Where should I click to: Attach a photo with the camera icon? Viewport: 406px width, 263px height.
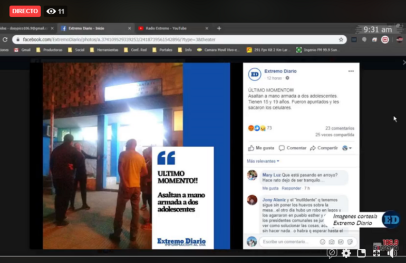tap(332, 242)
